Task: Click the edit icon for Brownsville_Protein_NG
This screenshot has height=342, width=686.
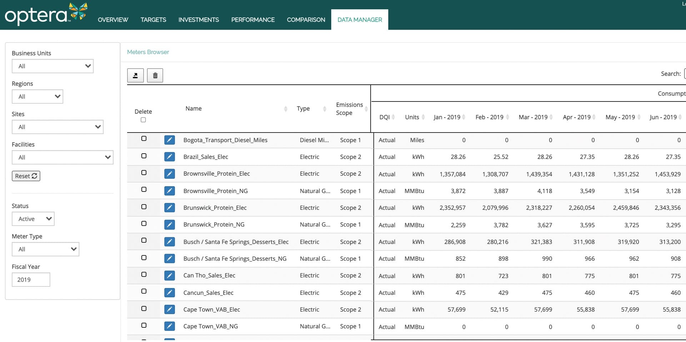Action: (169, 190)
